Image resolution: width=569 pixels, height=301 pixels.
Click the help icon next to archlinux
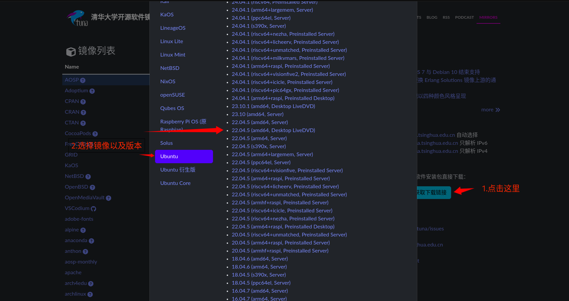90,294
